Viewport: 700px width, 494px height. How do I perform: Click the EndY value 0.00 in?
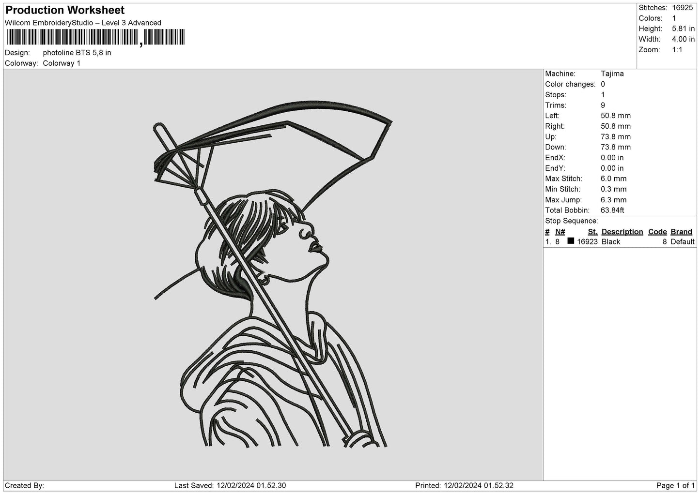click(612, 168)
